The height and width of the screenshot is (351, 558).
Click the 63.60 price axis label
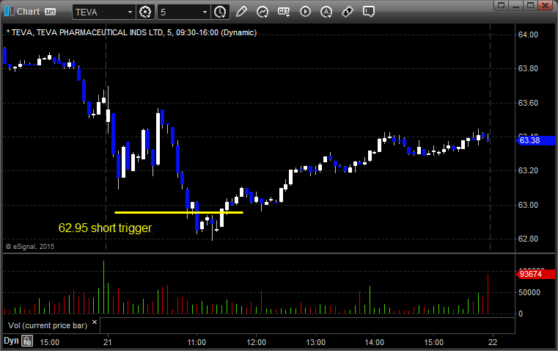pos(528,103)
